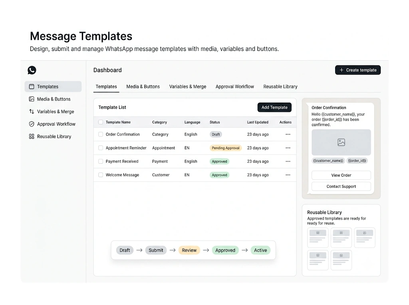Screen dimensions: 409x305
Task: Select Media & Buttons in the sidebar
Action: pyautogui.click(x=53, y=99)
